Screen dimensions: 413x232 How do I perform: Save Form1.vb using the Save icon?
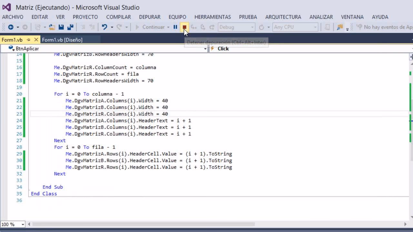tap(61, 27)
